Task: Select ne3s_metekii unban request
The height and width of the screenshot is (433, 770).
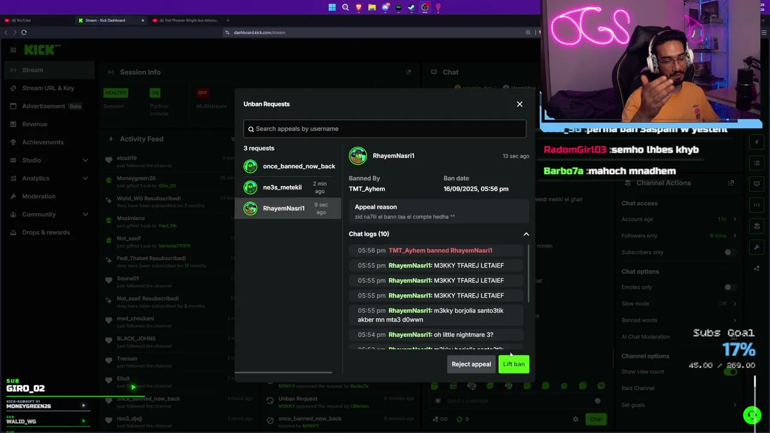Action: 289,187
